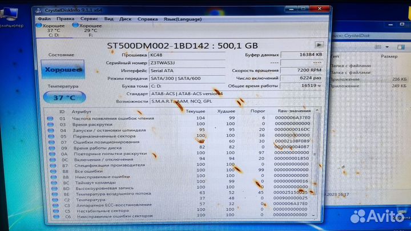Click the Размер column header in Explorer window
This screenshot has height=231, width=411.
click(389, 56)
